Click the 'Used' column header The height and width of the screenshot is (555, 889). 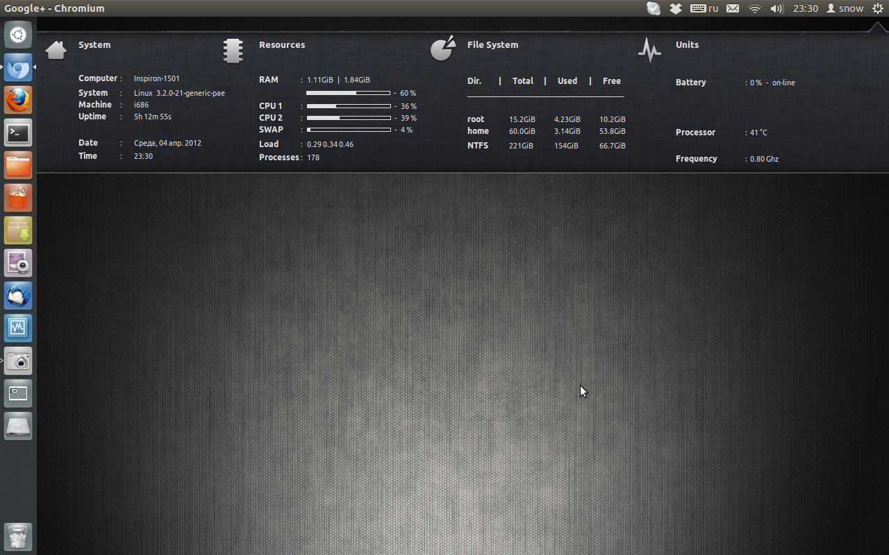567,81
